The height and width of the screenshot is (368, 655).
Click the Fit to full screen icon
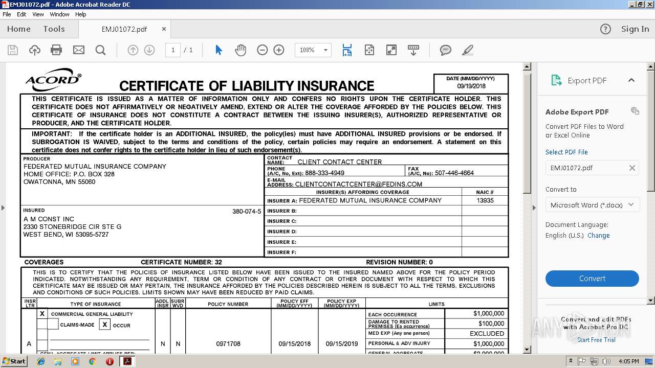(x=391, y=50)
